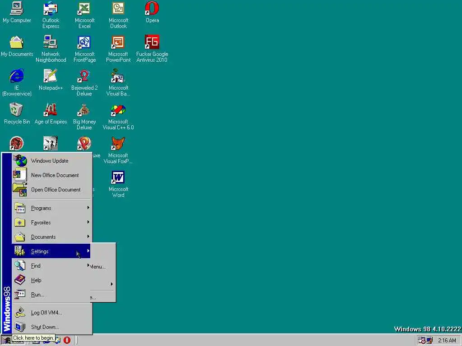
Task: Click the highlighted Settings menu item
Action: pyautogui.click(x=51, y=251)
